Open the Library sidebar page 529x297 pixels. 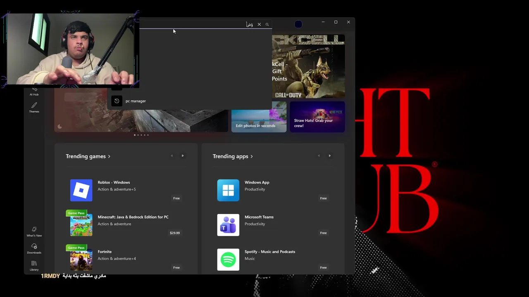coord(34,266)
